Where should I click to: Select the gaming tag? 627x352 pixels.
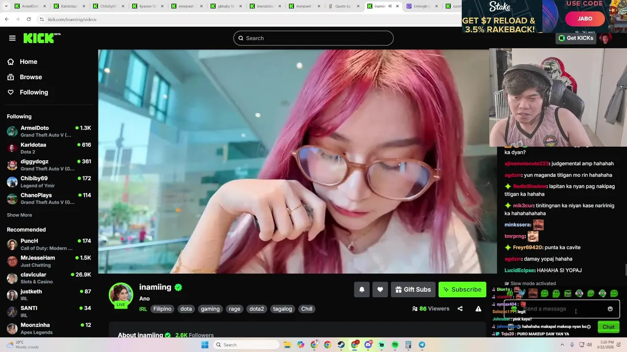pyautogui.click(x=210, y=309)
